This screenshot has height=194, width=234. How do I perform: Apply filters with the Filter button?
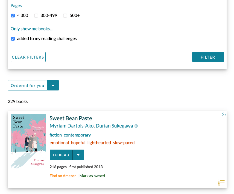[208, 57]
